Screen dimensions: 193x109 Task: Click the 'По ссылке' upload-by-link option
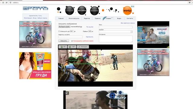click(90, 27)
